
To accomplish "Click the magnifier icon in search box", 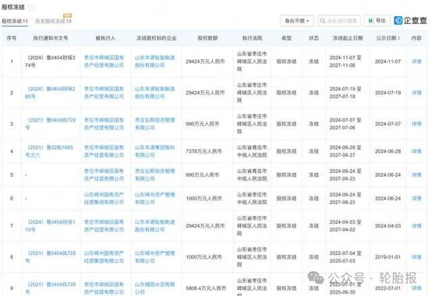I will [x=323, y=21].
